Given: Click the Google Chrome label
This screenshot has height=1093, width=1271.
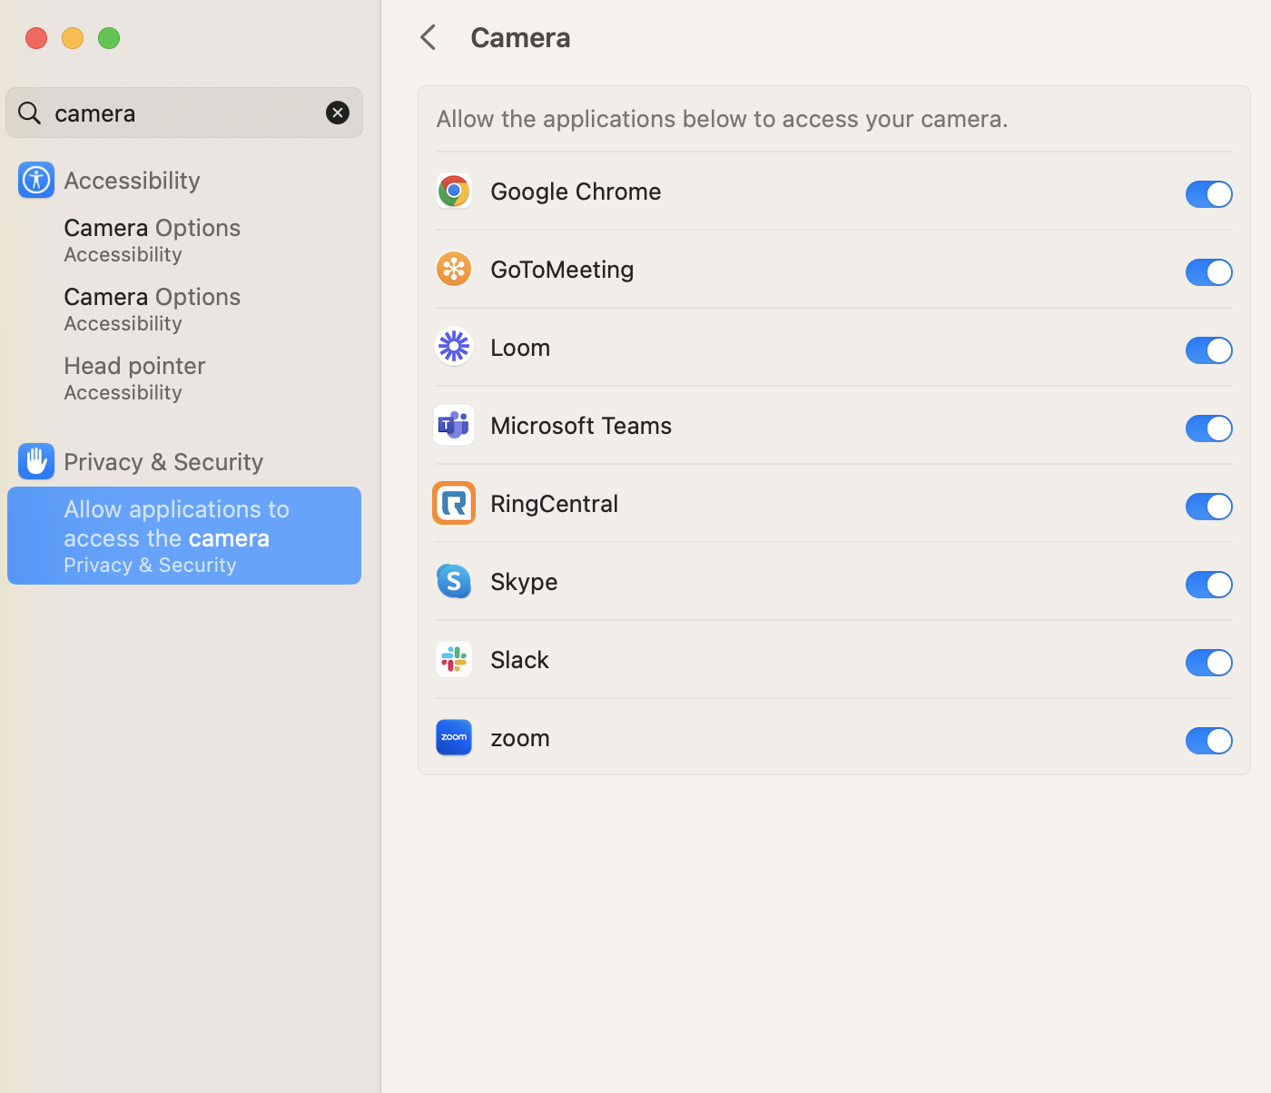Looking at the screenshot, I should point(576,192).
